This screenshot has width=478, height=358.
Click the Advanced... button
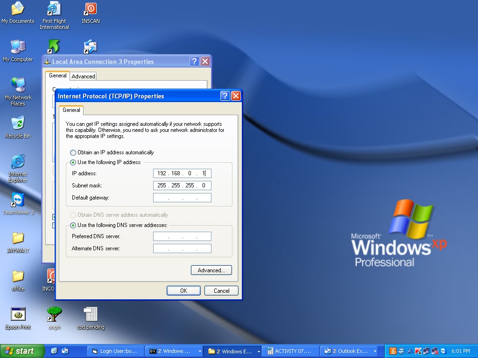[x=211, y=270]
